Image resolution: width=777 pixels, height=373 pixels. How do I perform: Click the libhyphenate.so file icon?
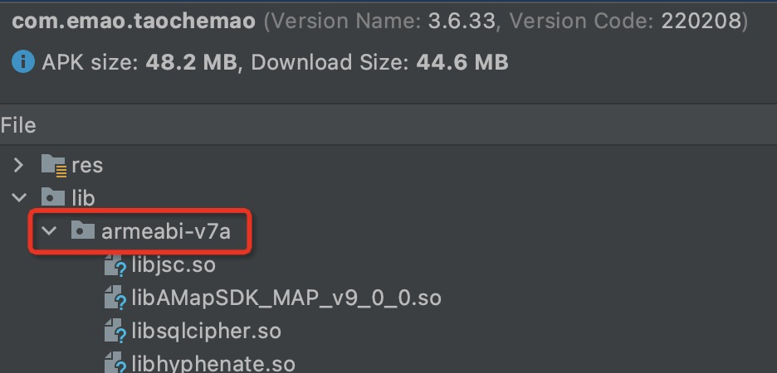point(114,363)
